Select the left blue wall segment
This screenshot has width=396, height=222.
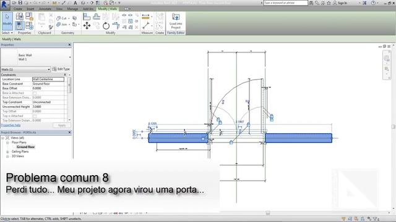coord(178,138)
